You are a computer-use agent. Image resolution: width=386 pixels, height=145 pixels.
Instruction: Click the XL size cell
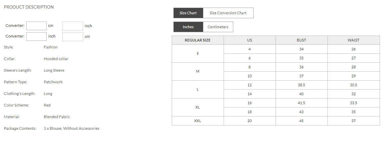(198, 107)
